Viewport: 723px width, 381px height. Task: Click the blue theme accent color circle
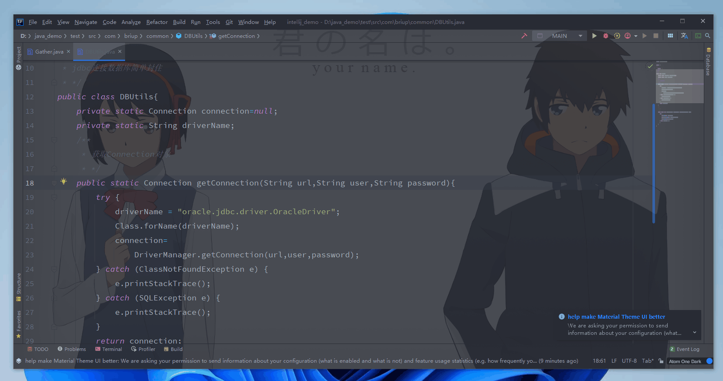click(709, 361)
